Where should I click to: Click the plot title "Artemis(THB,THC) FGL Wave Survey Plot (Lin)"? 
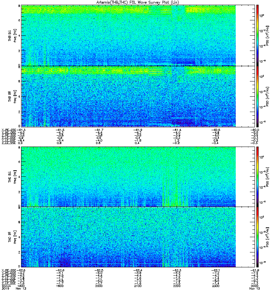[x=138, y=3]
